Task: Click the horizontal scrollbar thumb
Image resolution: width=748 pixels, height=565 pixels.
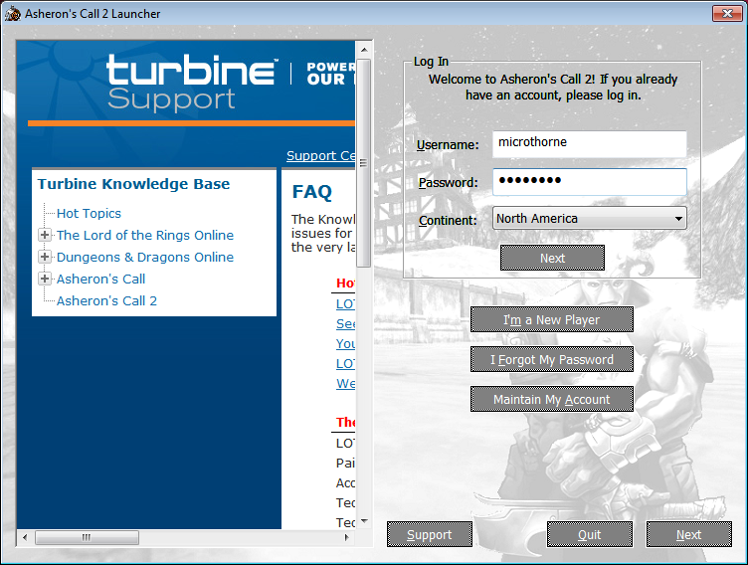Action: pyautogui.click(x=87, y=537)
